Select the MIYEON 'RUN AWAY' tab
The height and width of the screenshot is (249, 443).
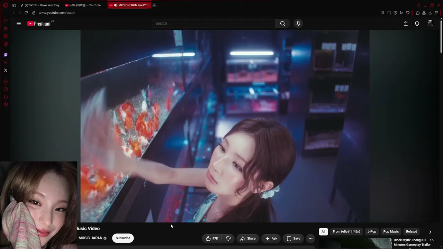(129, 5)
